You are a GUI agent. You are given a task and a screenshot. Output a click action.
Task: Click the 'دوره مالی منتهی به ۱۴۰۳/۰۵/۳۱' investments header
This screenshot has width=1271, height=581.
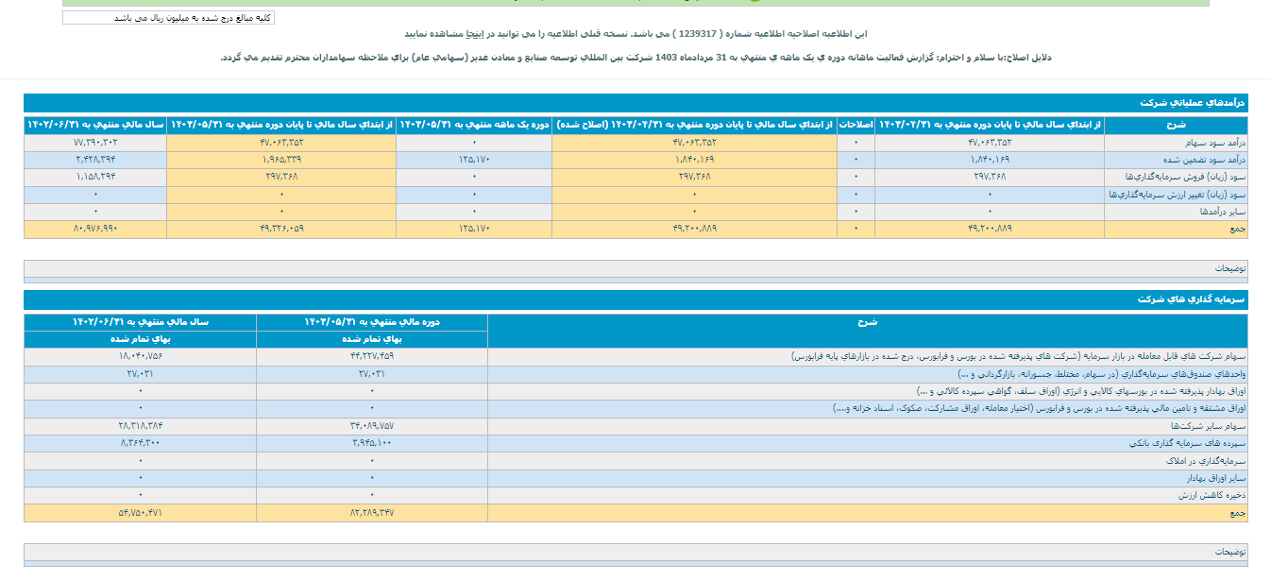tap(372, 322)
